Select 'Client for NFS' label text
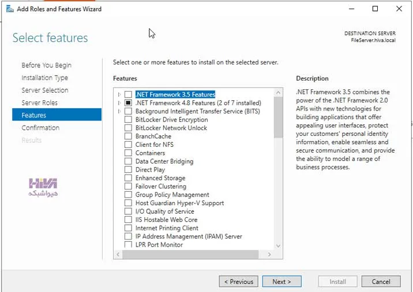The image size is (413, 292). click(155, 145)
